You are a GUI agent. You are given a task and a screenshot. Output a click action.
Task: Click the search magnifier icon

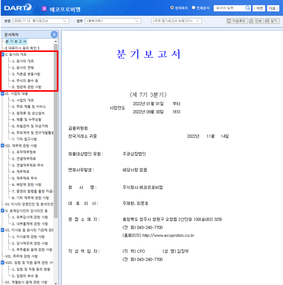click(247, 8)
